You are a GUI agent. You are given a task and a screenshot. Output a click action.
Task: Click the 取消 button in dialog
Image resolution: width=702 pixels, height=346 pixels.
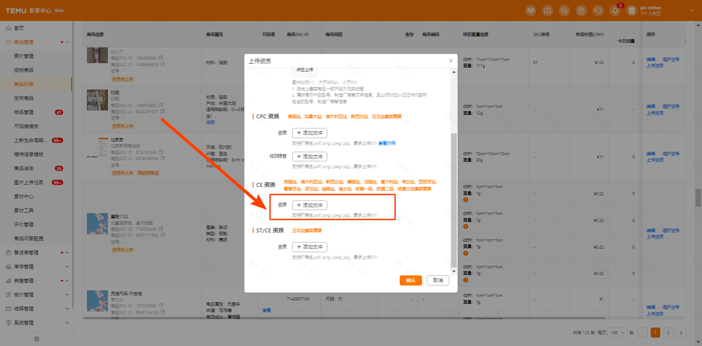[x=438, y=280]
